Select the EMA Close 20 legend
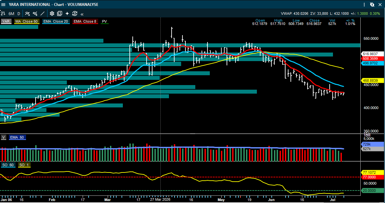This screenshot has width=385, height=203. 55,21
